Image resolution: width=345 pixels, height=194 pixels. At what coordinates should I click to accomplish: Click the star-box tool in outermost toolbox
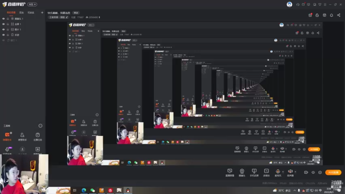pos(38,149)
